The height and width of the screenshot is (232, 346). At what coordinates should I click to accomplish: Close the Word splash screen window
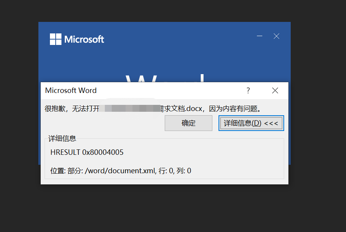click(x=276, y=36)
